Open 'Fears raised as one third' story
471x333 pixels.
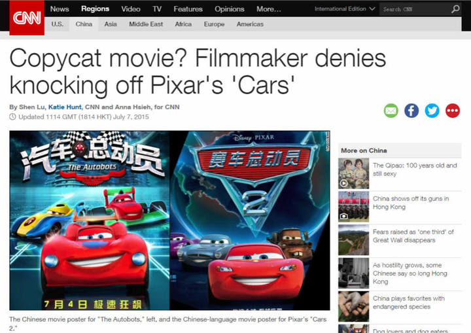pos(413,236)
